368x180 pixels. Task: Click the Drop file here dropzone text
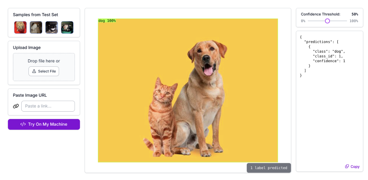pyautogui.click(x=44, y=61)
